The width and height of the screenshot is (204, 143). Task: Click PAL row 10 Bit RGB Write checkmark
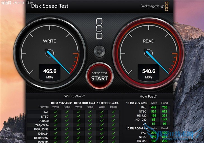(x=79, y=112)
